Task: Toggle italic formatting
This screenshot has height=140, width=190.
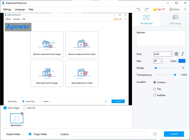Action: coord(182,54)
